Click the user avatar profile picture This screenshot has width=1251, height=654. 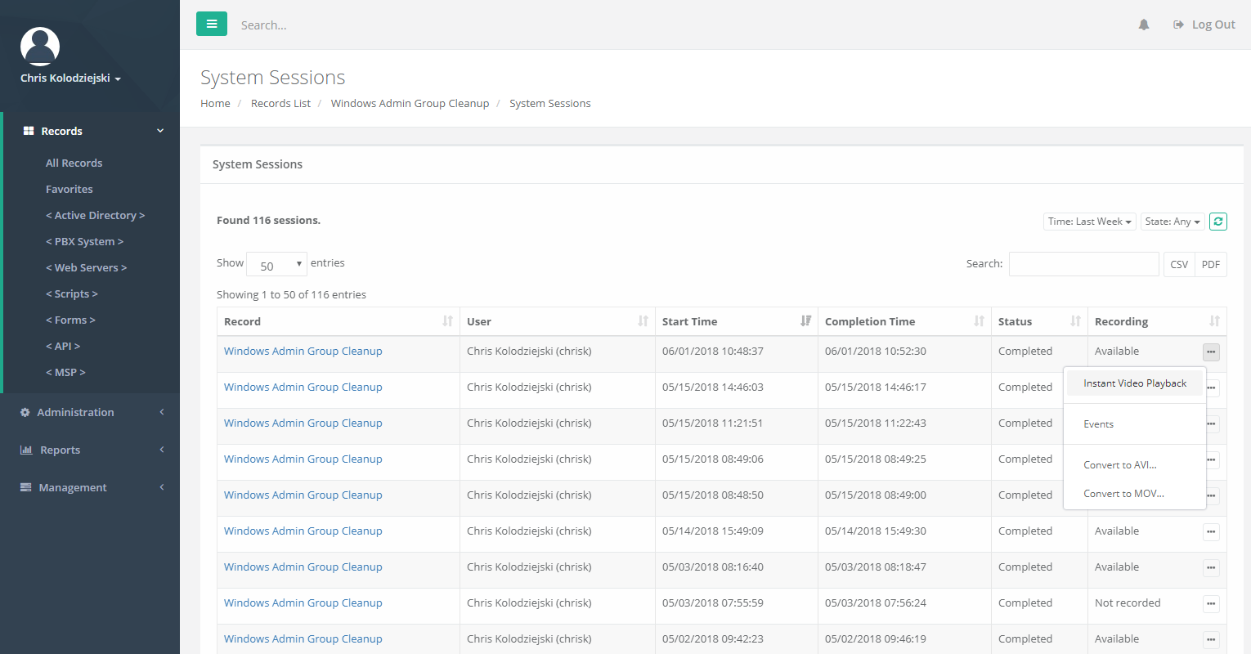click(40, 47)
